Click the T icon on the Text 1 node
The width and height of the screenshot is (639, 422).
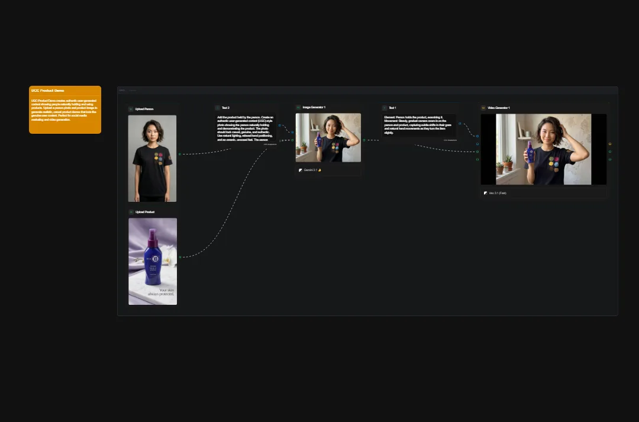pyautogui.click(x=383, y=108)
